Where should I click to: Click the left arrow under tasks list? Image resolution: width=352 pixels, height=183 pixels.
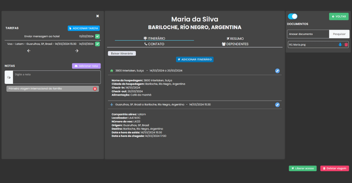29,51
